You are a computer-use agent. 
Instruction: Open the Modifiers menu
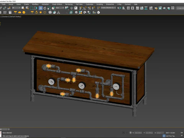tap(35, 4)
